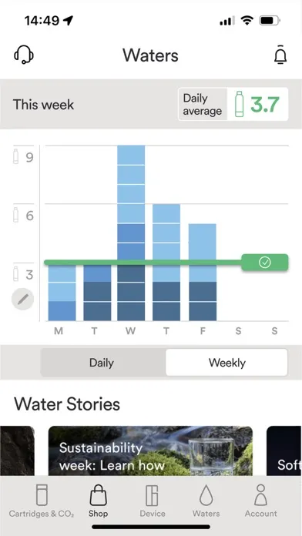The image size is (302, 536).
Task: Tap the Water Stories heading
Action: coord(67,404)
